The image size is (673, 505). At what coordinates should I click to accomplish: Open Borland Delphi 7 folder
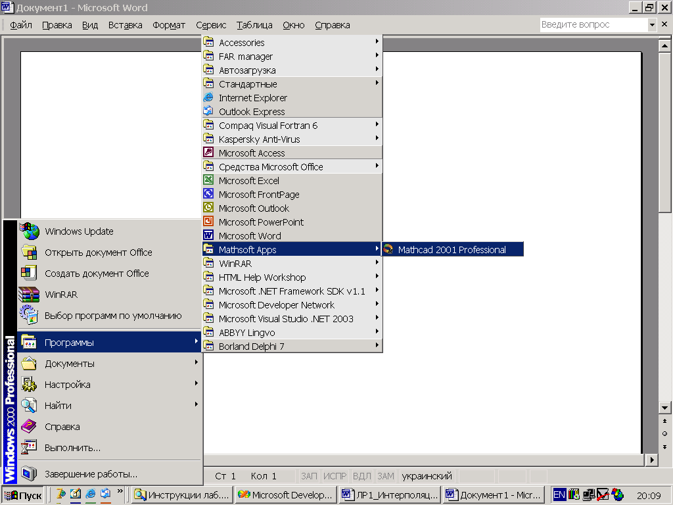pyautogui.click(x=292, y=346)
